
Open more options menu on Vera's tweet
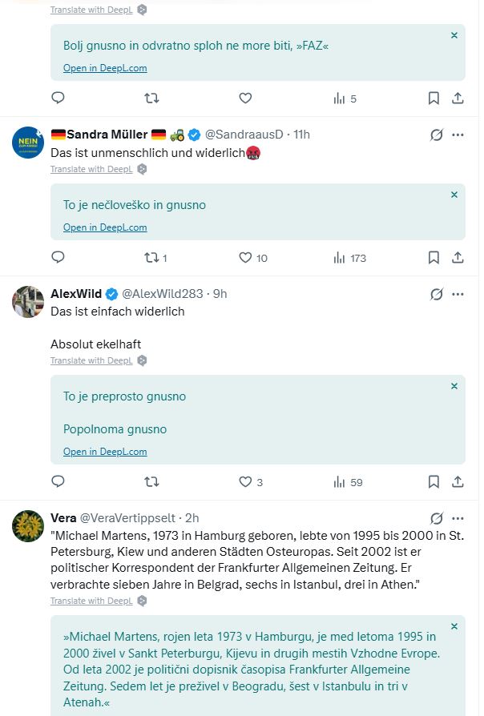pyautogui.click(x=458, y=518)
